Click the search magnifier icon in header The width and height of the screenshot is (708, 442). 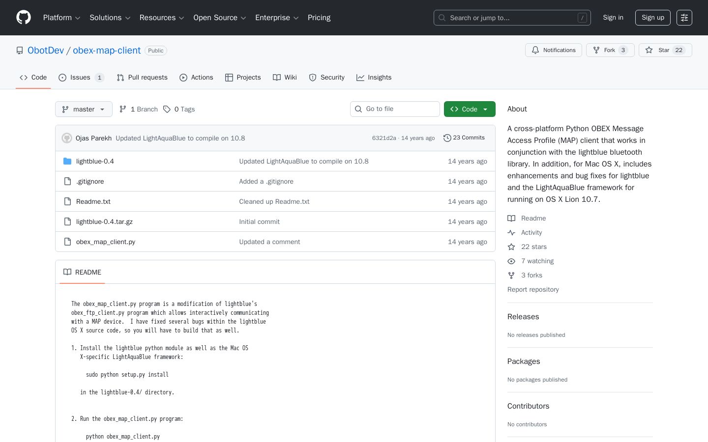click(442, 18)
